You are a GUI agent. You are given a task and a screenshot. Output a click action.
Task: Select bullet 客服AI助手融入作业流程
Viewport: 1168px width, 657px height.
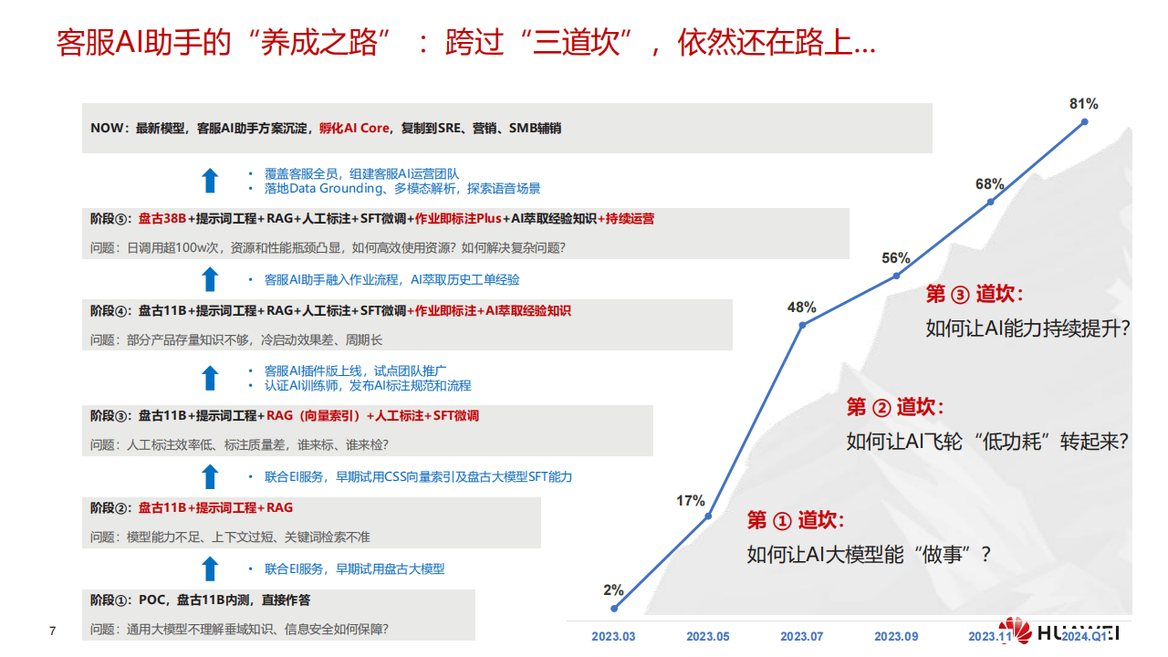coord(391,279)
